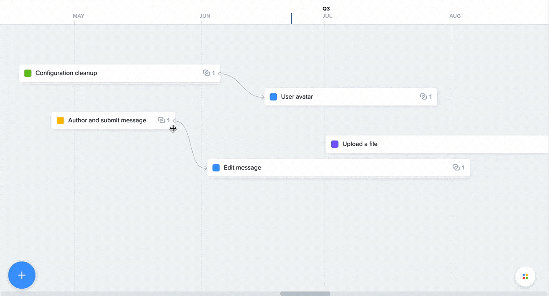549x296 pixels.
Task: Open the Edit message card
Action: (339, 168)
